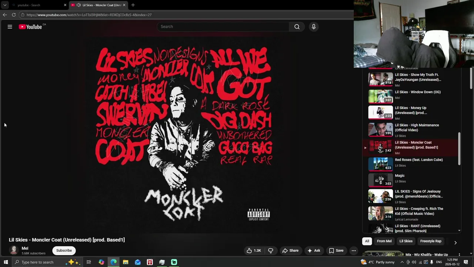Image resolution: width=474 pixels, height=267 pixels.
Task: Play 'High Maintenance (Official Video)' playlist item
Action: point(411,130)
